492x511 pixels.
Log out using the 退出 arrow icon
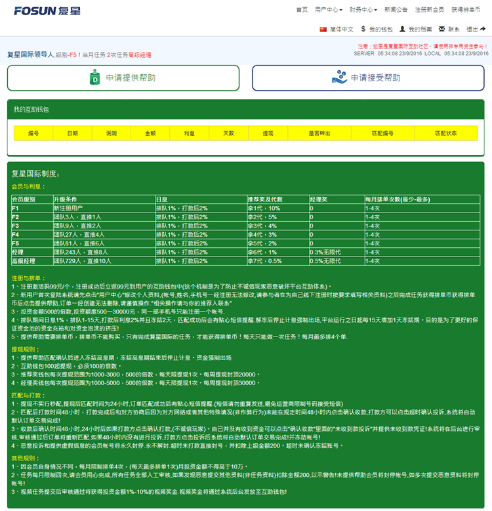483,29
